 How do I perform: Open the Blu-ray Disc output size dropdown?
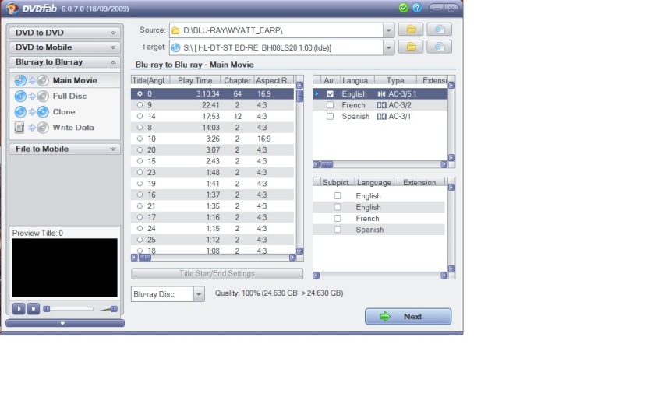(198, 294)
